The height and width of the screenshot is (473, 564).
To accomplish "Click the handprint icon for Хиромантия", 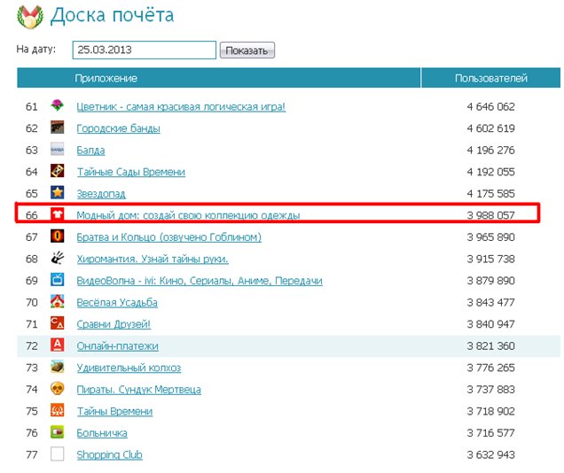I will [57, 258].
